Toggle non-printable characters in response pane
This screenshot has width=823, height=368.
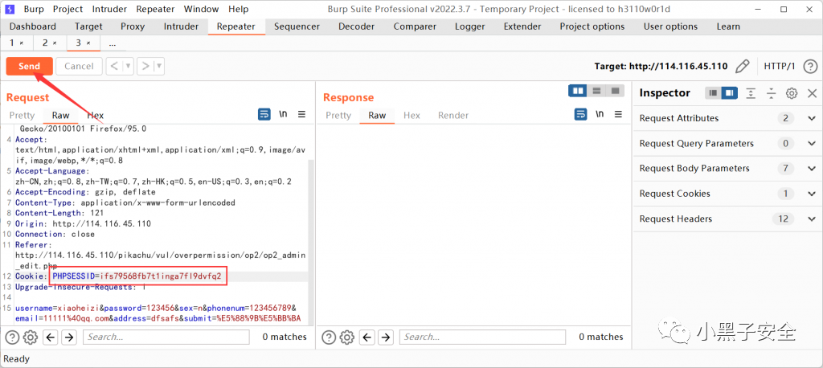click(x=600, y=115)
